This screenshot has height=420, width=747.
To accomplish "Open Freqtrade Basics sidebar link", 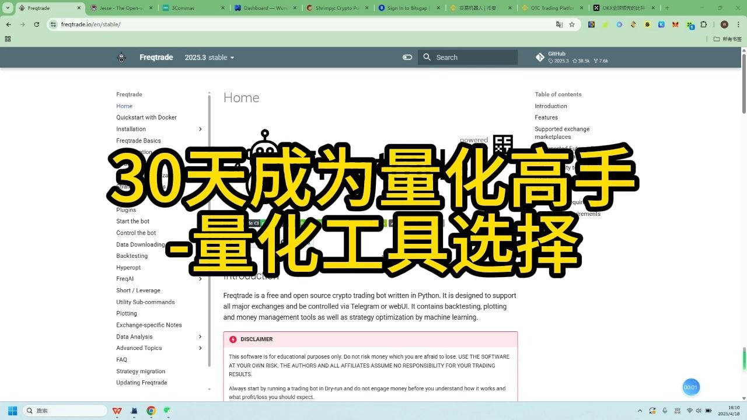I will (x=138, y=141).
